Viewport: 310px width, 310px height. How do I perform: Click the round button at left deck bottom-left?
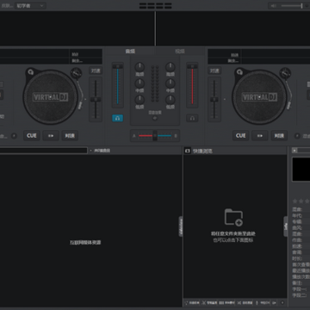pyautogui.click(x=14, y=136)
